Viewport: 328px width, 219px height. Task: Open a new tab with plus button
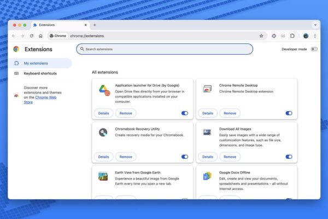coord(95,25)
